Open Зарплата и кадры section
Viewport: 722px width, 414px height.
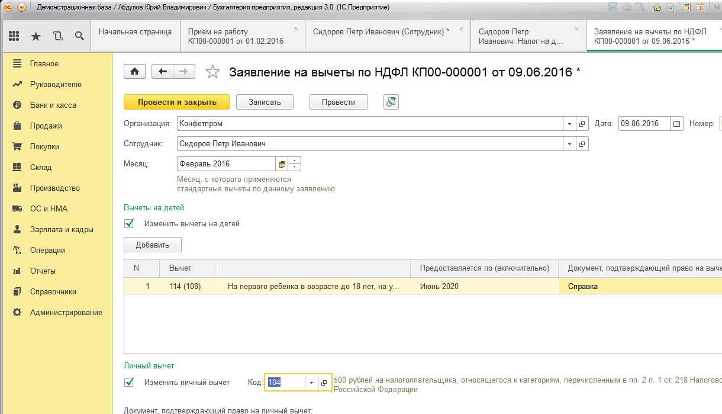click(x=62, y=229)
